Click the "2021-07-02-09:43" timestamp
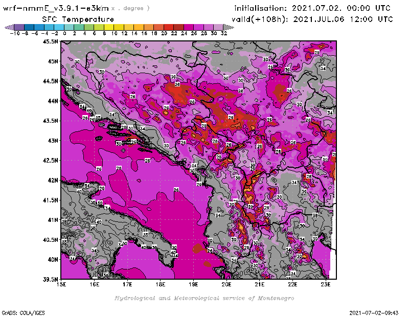Screen dimensions: 409x316 click(x=374, y=313)
